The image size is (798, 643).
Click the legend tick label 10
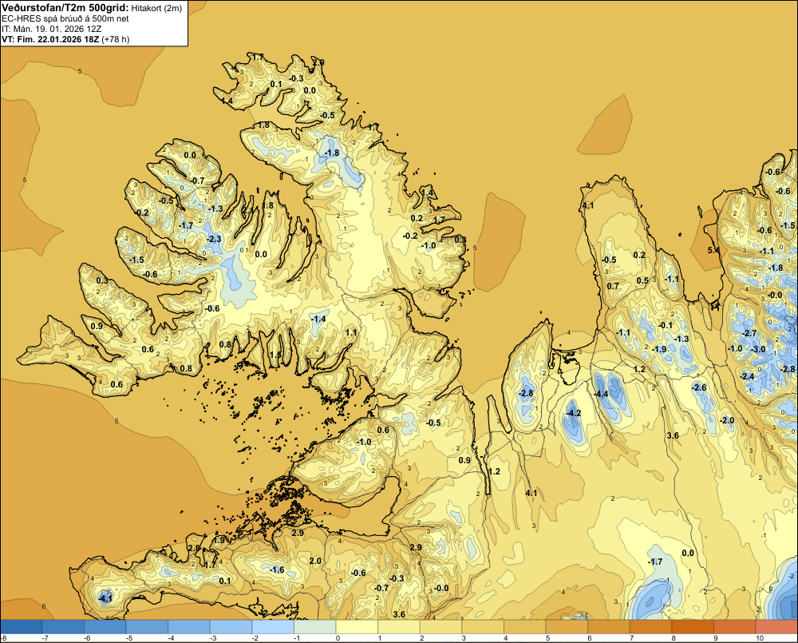(x=760, y=638)
